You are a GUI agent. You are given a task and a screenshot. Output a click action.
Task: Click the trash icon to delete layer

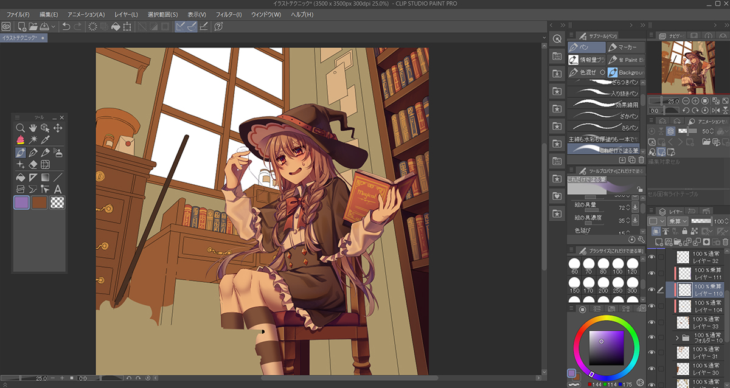pyautogui.click(x=725, y=241)
